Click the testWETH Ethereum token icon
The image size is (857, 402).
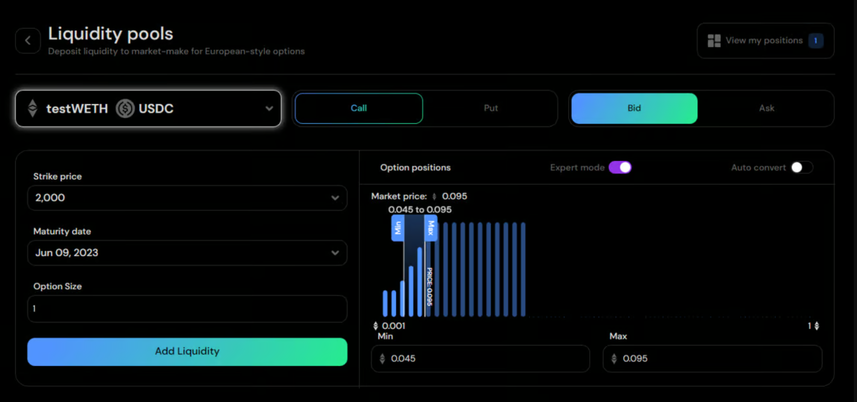click(33, 108)
